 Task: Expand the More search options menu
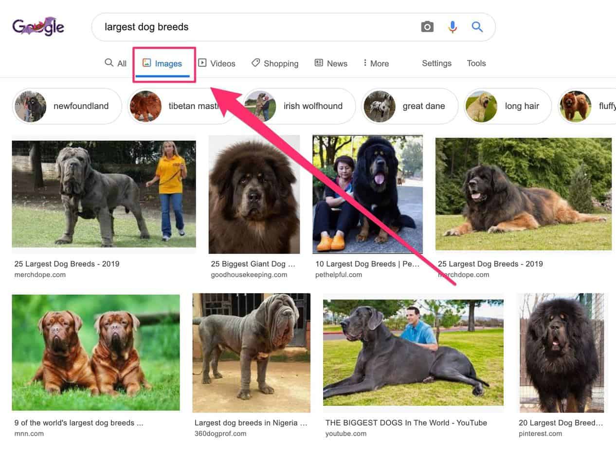click(x=375, y=63)
